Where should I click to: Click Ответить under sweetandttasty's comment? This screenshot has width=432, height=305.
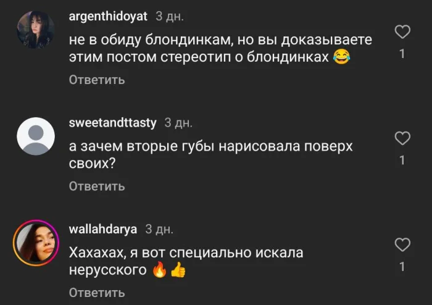97,186
